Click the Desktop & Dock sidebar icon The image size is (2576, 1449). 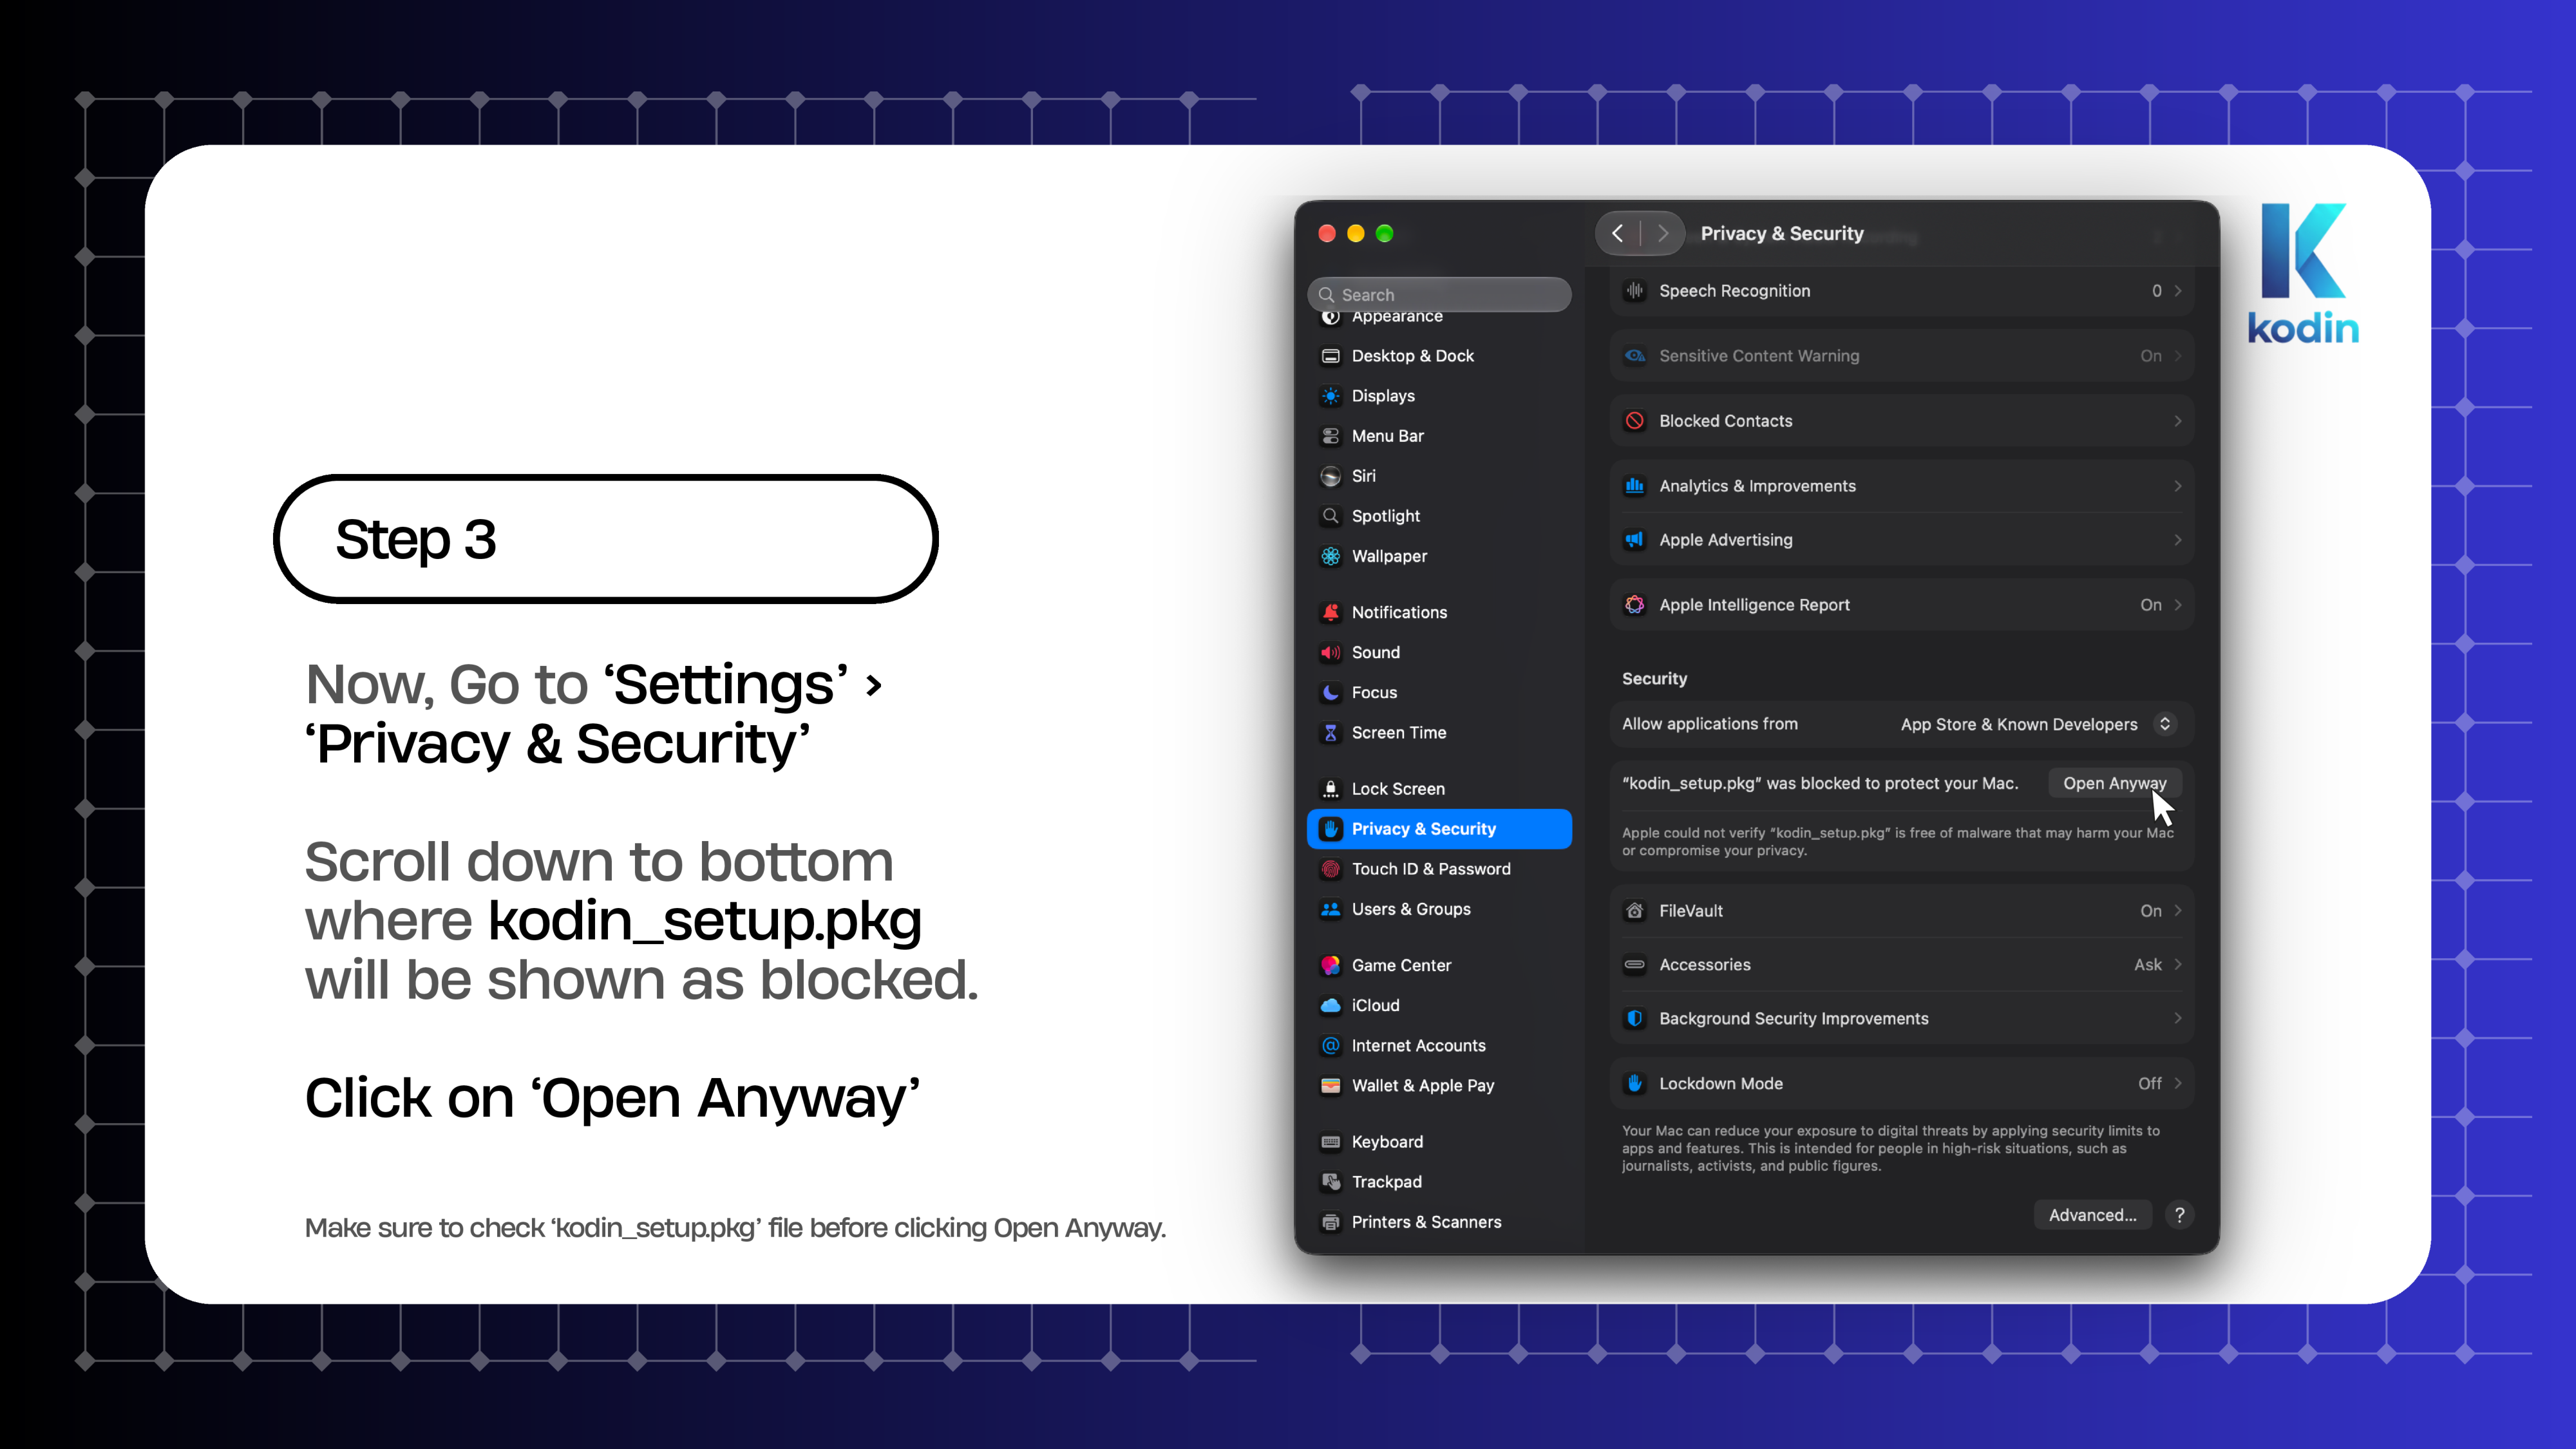(1330, 356)
